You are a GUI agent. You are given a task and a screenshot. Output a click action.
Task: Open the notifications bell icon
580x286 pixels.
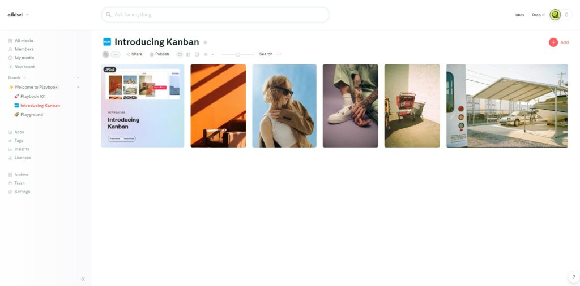pyautogui.click(x=566, y=15)
